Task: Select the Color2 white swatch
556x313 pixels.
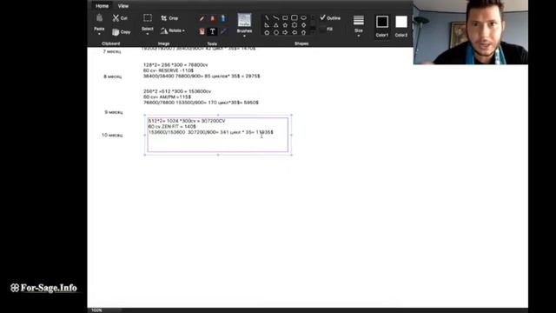Action: pos(401,22)
